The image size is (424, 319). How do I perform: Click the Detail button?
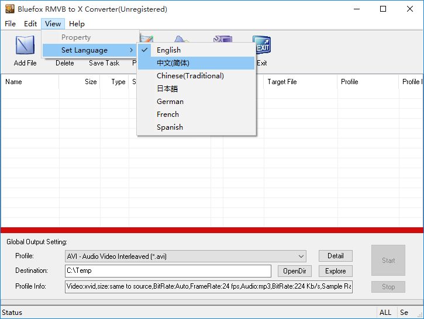click(336, 256)
